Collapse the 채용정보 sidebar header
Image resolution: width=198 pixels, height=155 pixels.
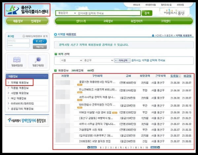[45, 76]
